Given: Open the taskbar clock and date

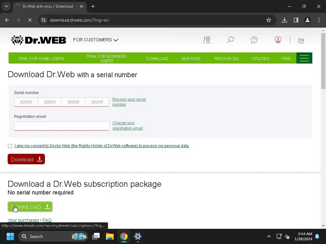Looking at the screenshot, I should 303,236.
